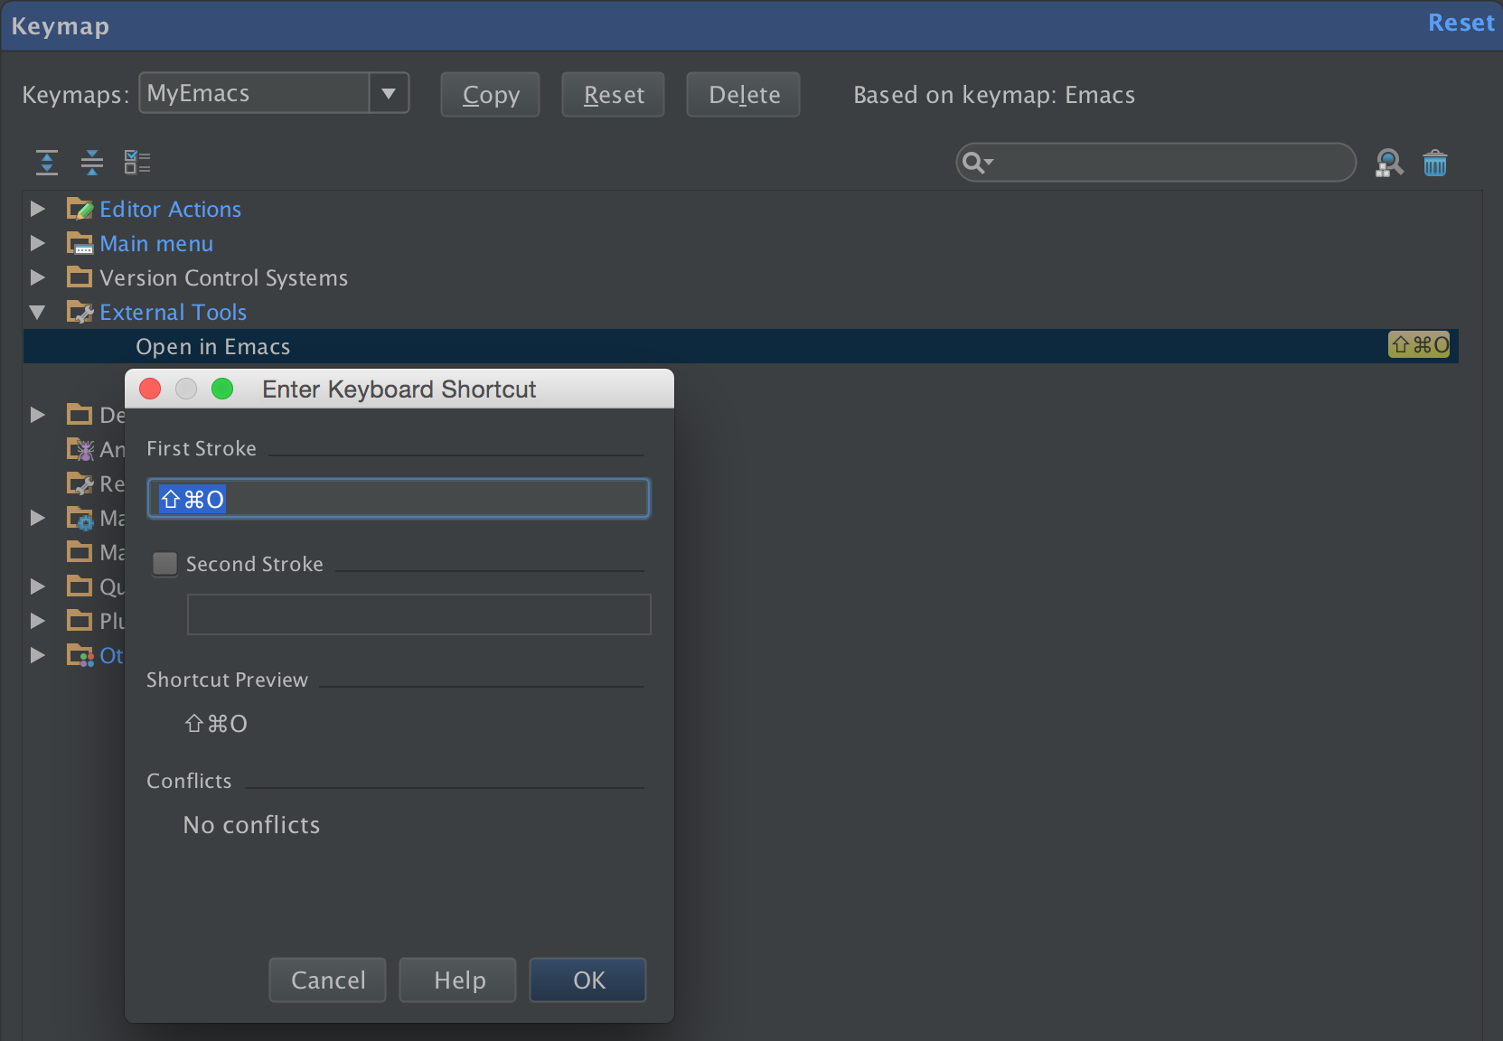
Task: Expand the Version Control Systems node
Action: click(x=37, y=277)
